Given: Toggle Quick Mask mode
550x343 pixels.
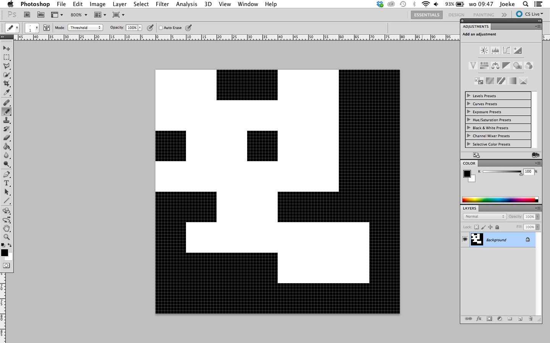Looking at the screenshot, I should (6, 265).
